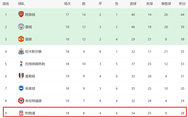Open the 利物浦 team name link
This screenshot has width=188, height=118.
(30, 113)
